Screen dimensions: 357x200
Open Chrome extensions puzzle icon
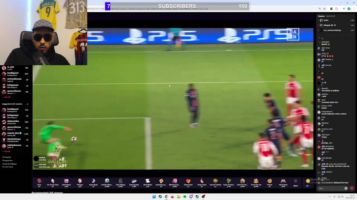point(336,9)
